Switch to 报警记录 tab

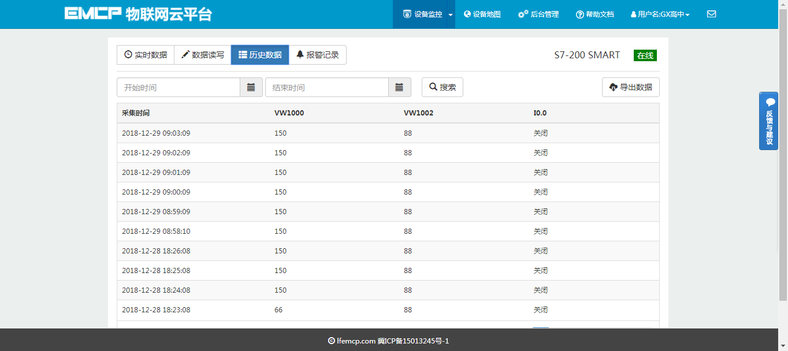pyautogui.click(x=318, y=55)
